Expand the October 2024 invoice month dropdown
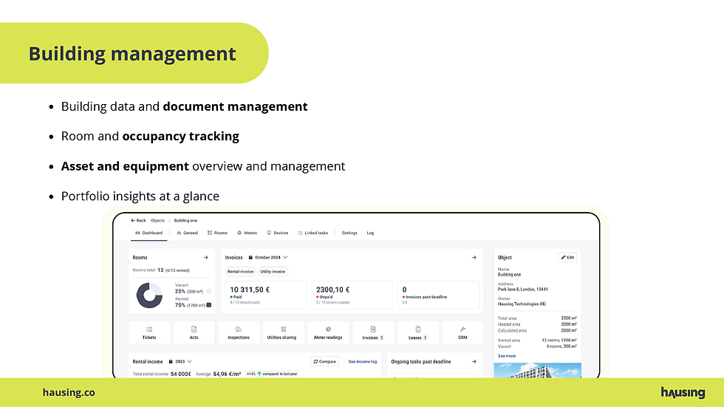The height and width of the screenshot is (407, 724). (267, 258)
